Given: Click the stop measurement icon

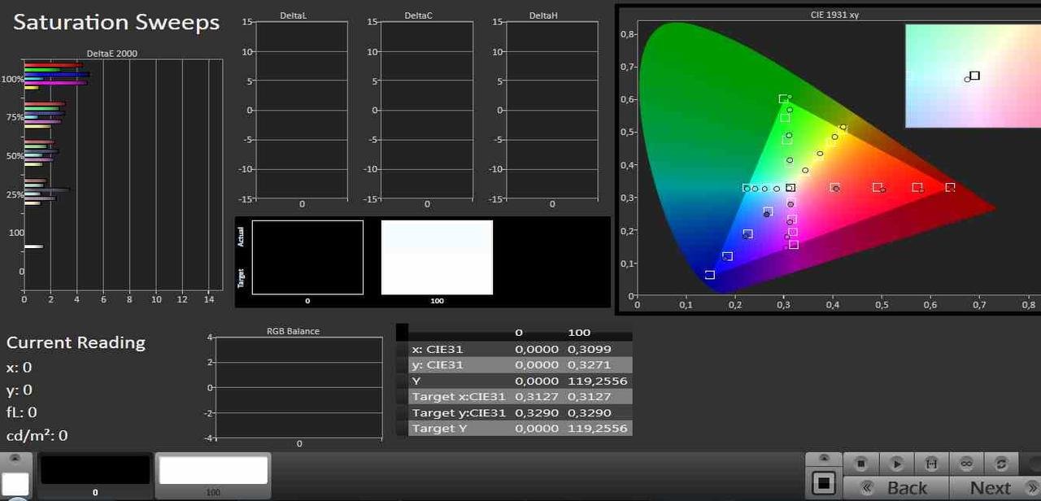Looking at the screenshot, I should pyautogui.click(x=861, y=464).
